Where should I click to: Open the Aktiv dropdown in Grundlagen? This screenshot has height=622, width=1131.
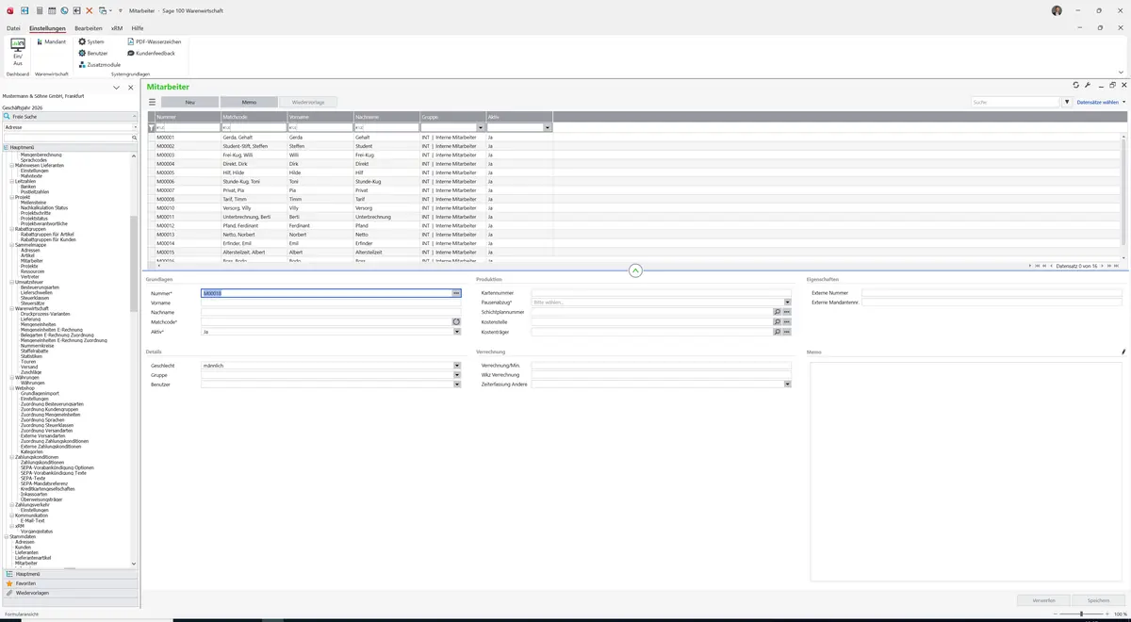pyautogui.click(x=456, y=332)
